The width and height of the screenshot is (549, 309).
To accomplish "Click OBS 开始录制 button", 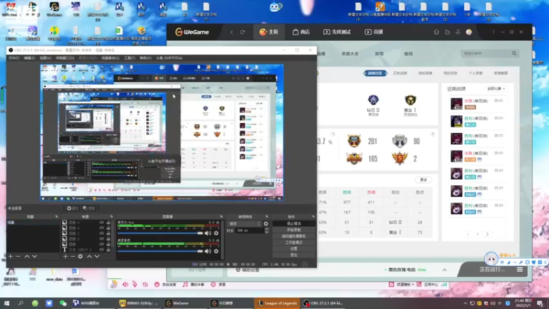I will coord(294,230).
